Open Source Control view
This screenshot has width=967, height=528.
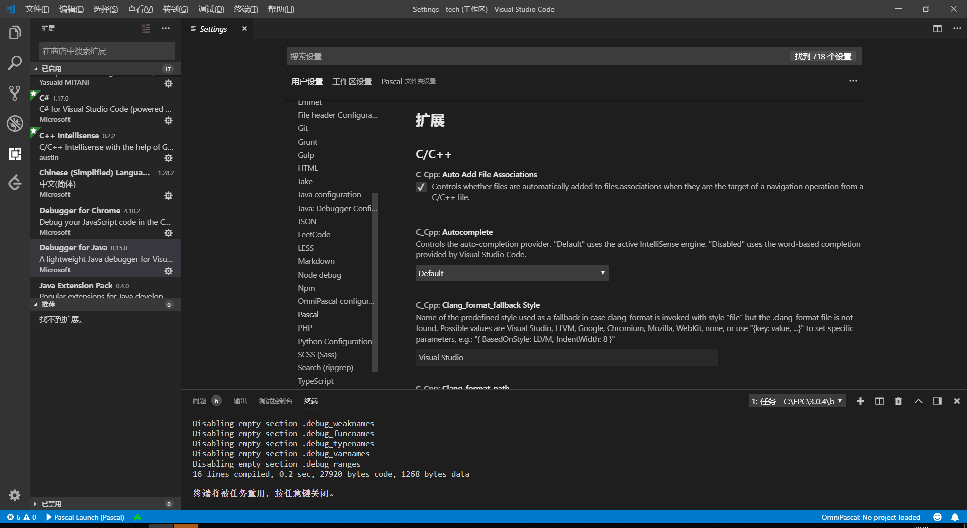14,94
